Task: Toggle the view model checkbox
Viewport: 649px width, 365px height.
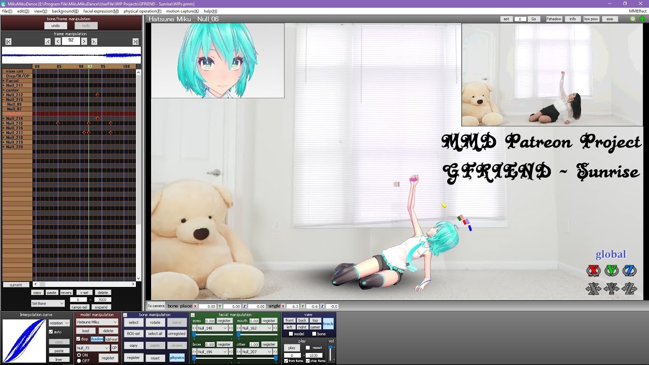Action: click(x=291, y=334)
